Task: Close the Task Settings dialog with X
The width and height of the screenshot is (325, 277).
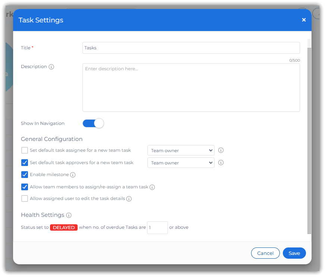Action: click(304, 20)
